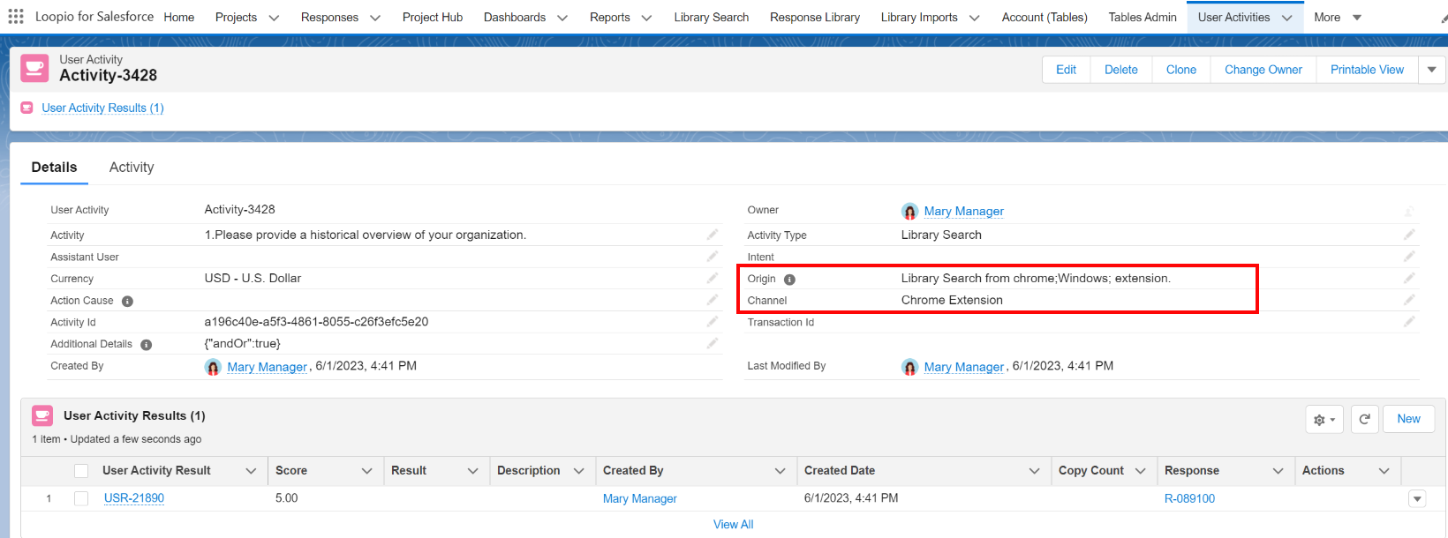Expand the Projects nav dropdown
The image size is (1448, 538).
[274, 18]
